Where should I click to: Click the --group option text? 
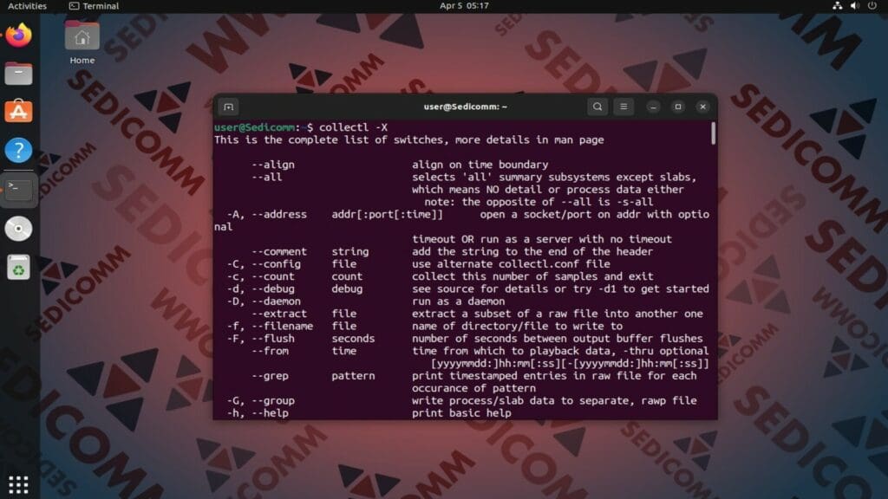[273, 400]
